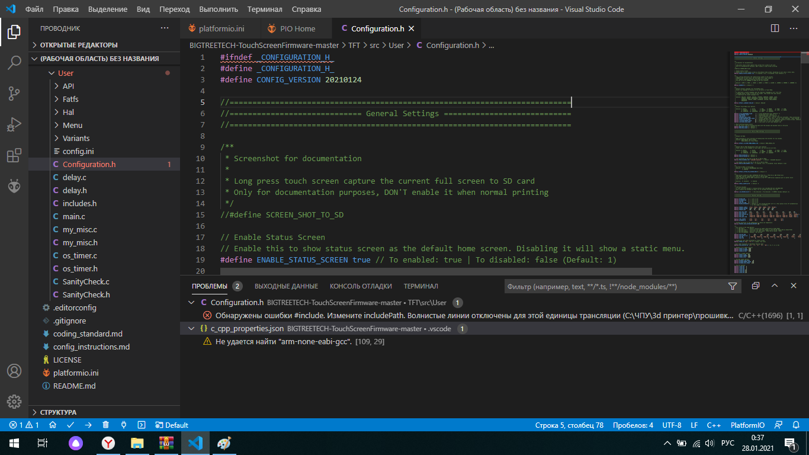Toggle maximize panel size chevron
The width and height of the screenshot is (809, 455).
point(774,286)
